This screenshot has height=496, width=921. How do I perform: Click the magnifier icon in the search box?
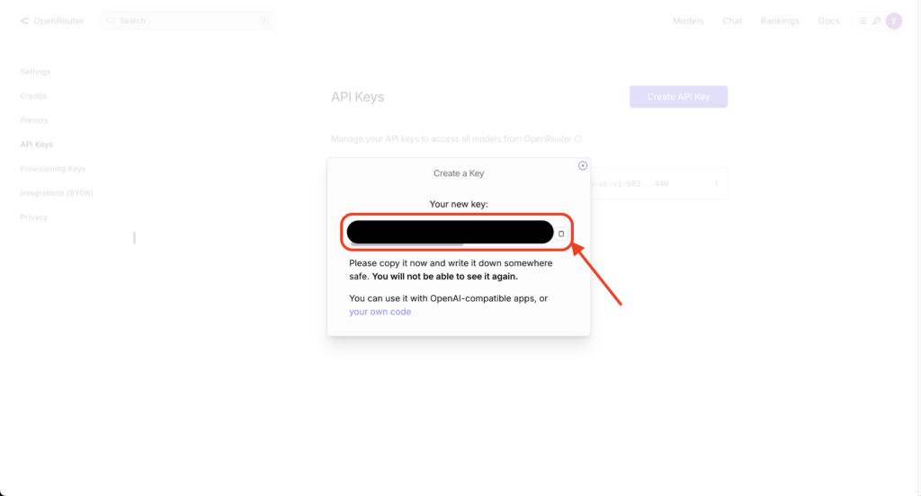[111, 21]
